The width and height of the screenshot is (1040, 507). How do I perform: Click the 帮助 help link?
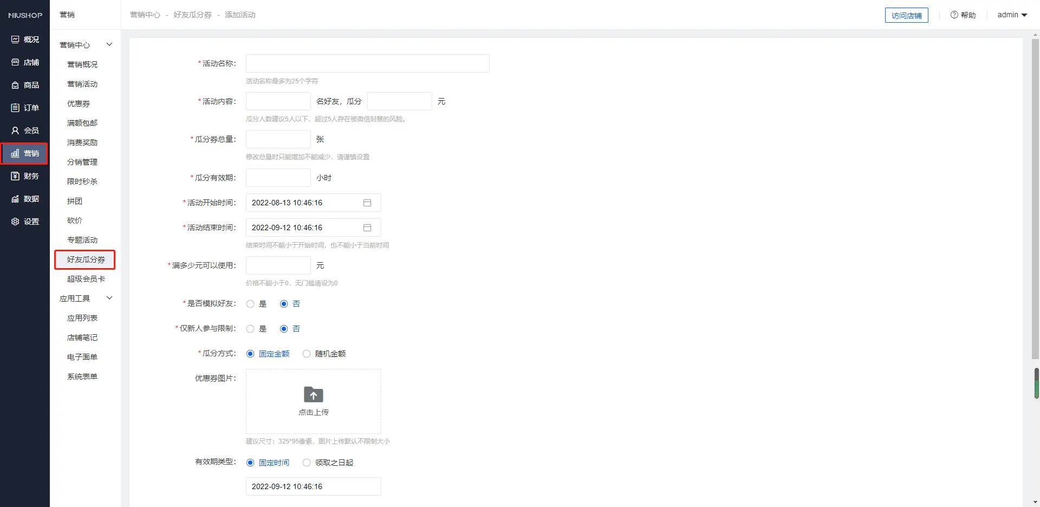click(963, 15)
